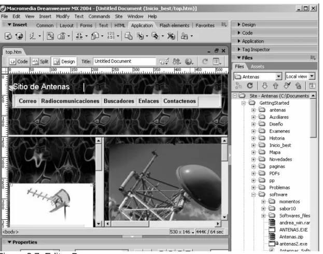
Task: Select the Common insert tab
Action: point(45,25)
